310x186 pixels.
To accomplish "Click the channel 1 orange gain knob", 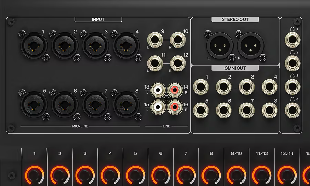I will pos(34,175).
